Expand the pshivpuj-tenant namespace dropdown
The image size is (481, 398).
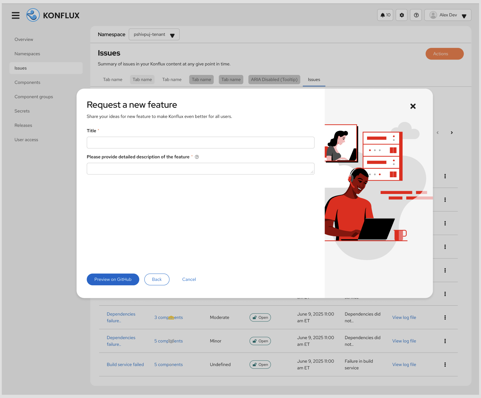click(154, 35)
